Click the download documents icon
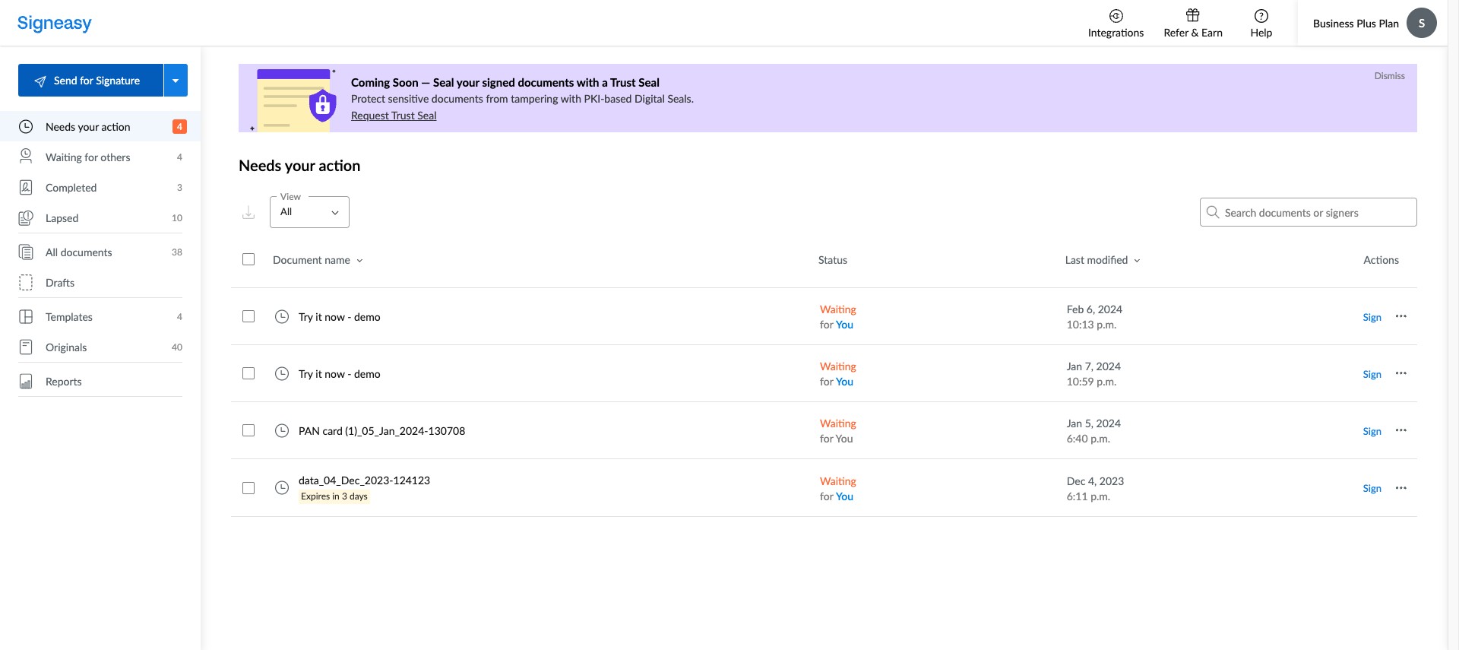 [x=248, y=213]
